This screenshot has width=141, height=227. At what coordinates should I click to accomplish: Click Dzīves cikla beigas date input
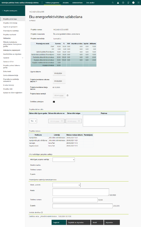(x=74, y=121)
